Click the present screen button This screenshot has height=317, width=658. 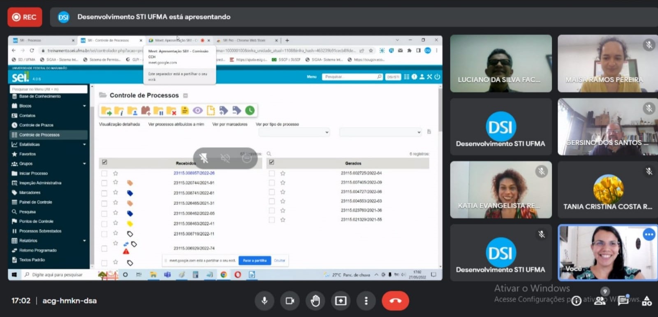point(341,301)
